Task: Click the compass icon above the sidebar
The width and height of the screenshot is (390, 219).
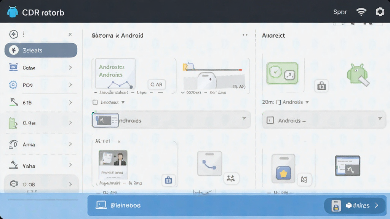Action: point(13,34)
